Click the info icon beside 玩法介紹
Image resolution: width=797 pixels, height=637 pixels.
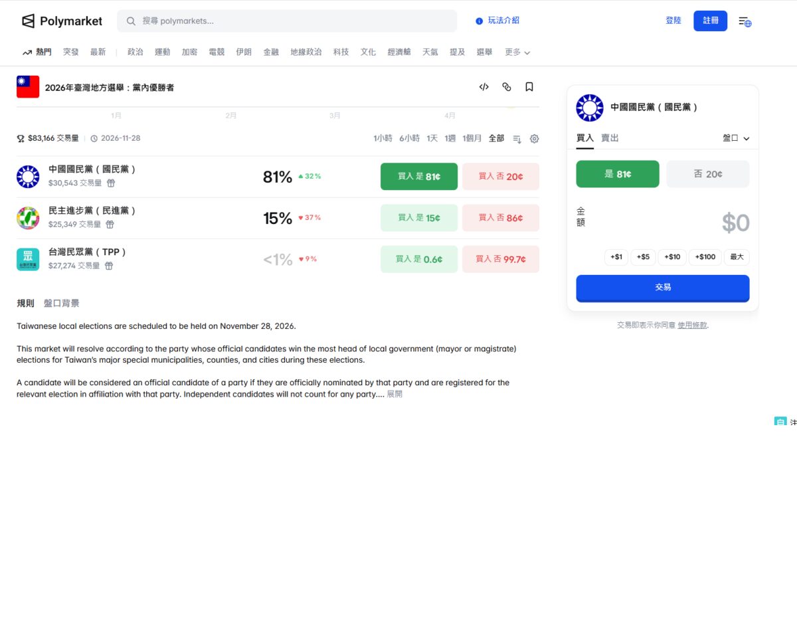[480, 21]
